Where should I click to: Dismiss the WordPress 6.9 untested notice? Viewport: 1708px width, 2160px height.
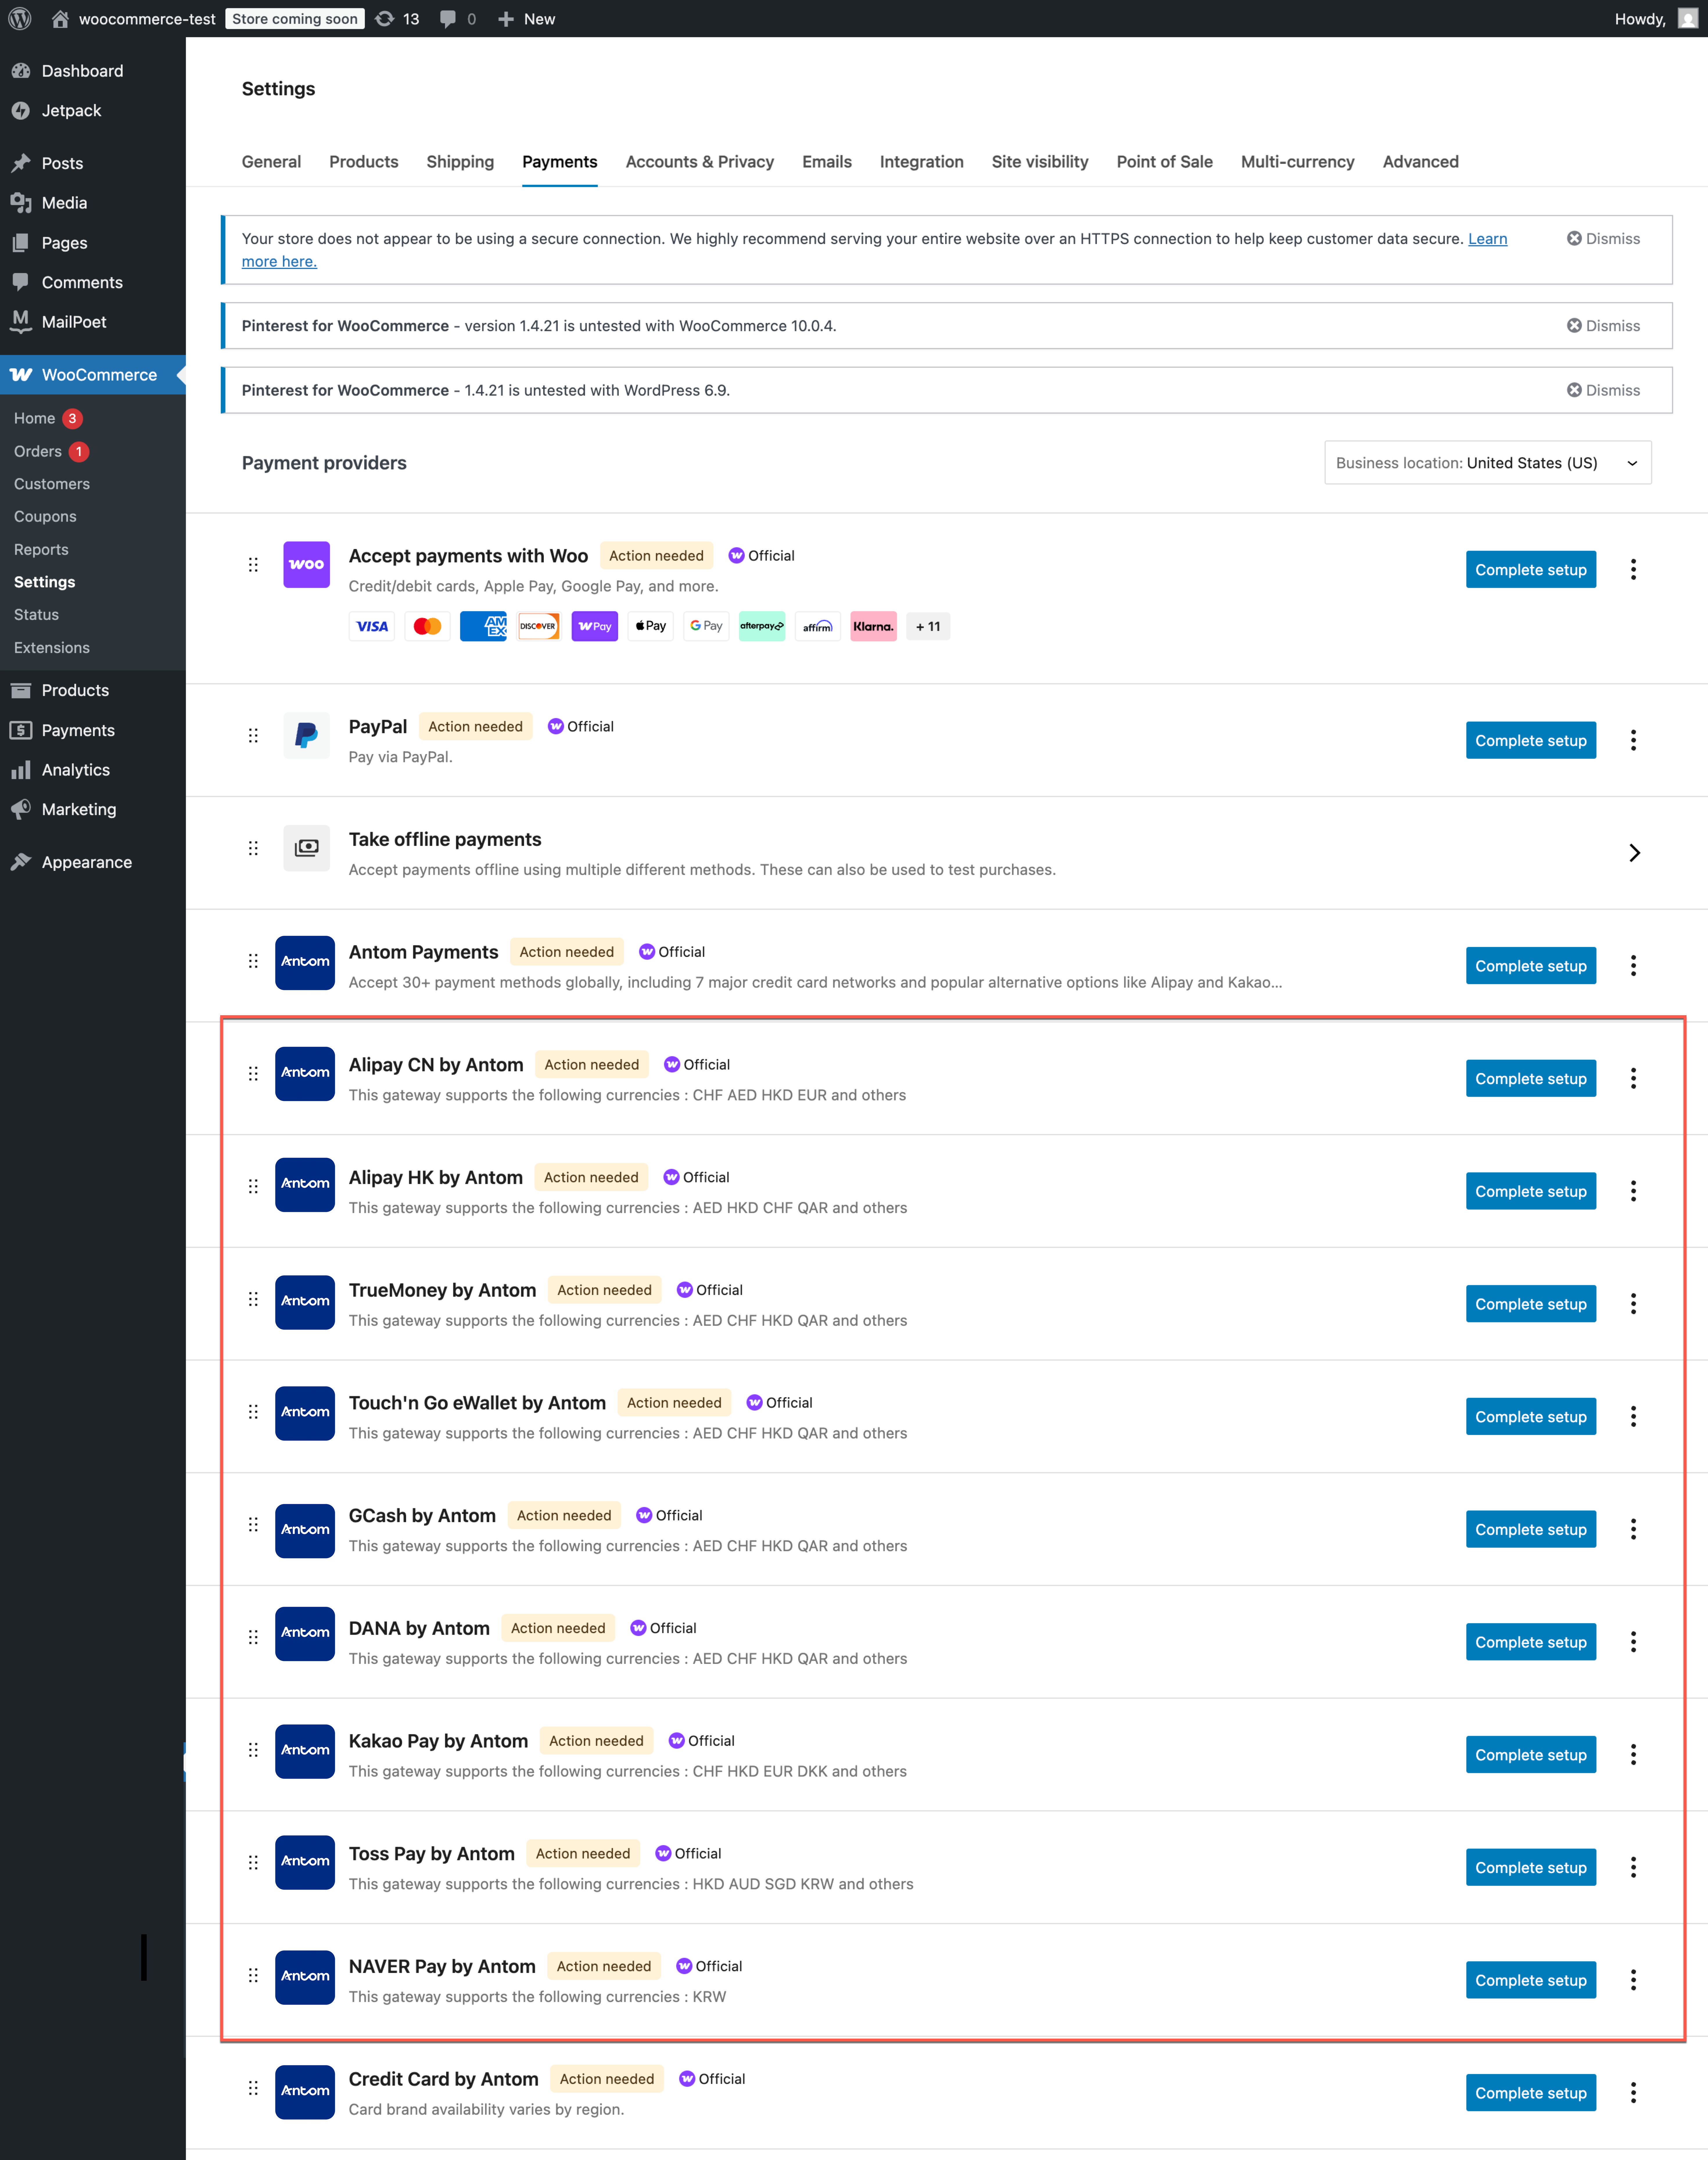(x=1603, y=390)
